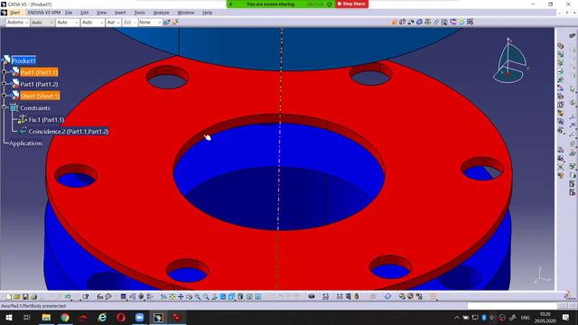This screenshot has height=325, width=578.
Task: Click the padlock icon in bottom toolbar
Action: (357, 296)
